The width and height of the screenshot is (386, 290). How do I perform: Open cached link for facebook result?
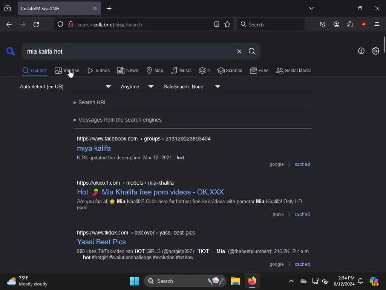[302, 164]
